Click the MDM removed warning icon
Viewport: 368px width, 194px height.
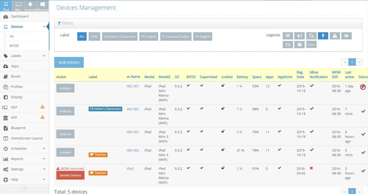point(58,169)
